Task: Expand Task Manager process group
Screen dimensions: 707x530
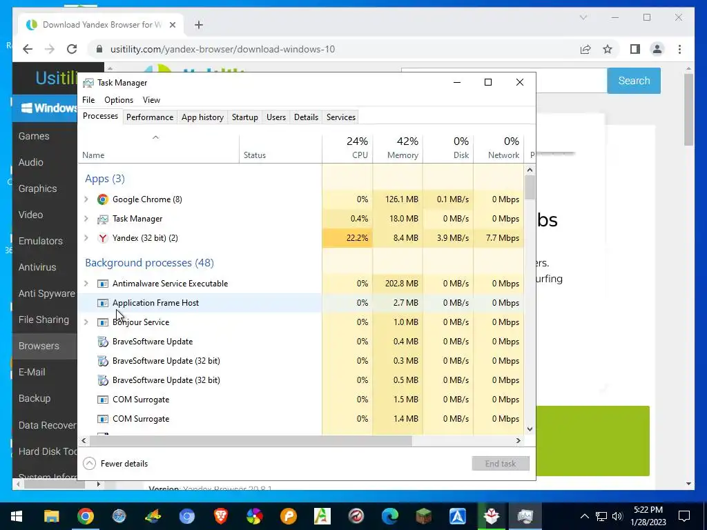Action: click(x=86, y=219)
